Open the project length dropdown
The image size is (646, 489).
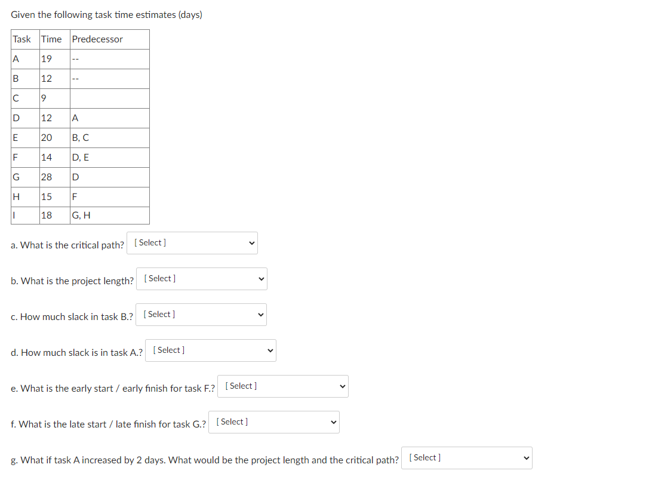pos(201,278)
